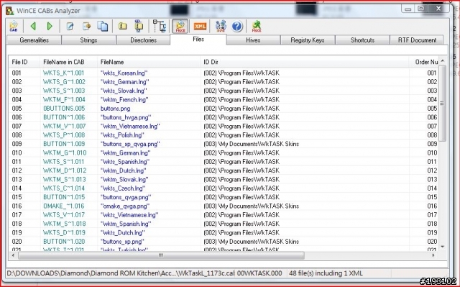This screenshot has width=460, height=287.
Task: Click the vertical scrollbar down arrow
Action: [443, 247]
